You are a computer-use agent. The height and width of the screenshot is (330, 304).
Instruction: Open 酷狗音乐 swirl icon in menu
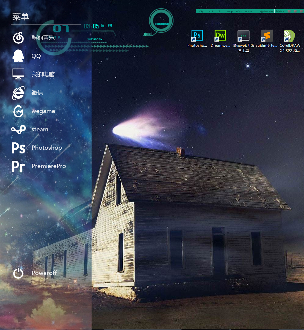click(x=18, y=38)
